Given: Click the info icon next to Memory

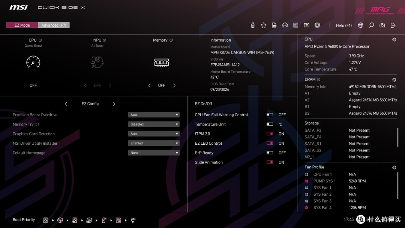Looking at the screenshot, I should coord(171,40).
